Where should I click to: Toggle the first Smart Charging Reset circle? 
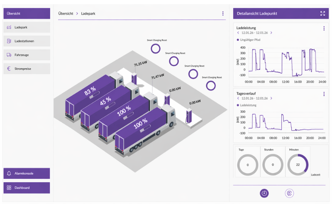[156, 49]
